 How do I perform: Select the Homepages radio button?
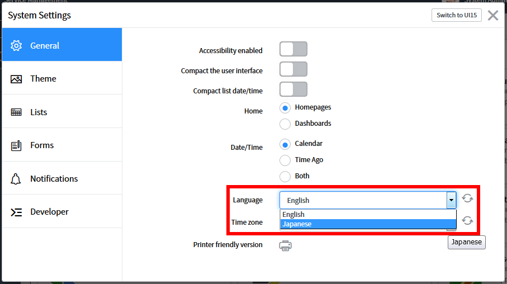(x=285, y=108)
